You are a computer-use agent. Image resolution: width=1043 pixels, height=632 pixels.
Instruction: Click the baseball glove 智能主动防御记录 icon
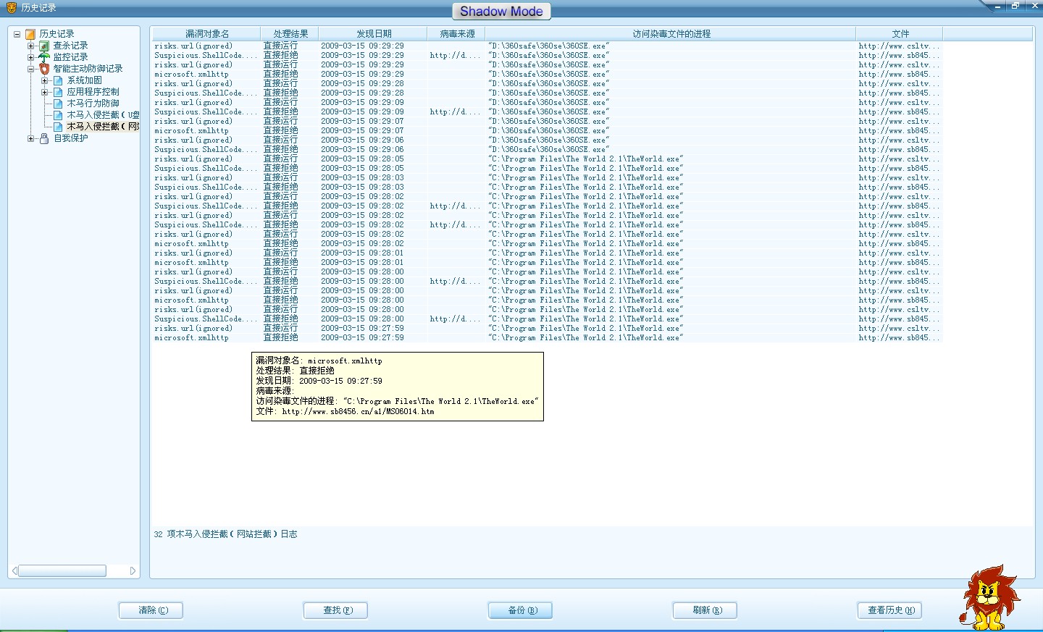pyautogui.click(x=44, y=69)
